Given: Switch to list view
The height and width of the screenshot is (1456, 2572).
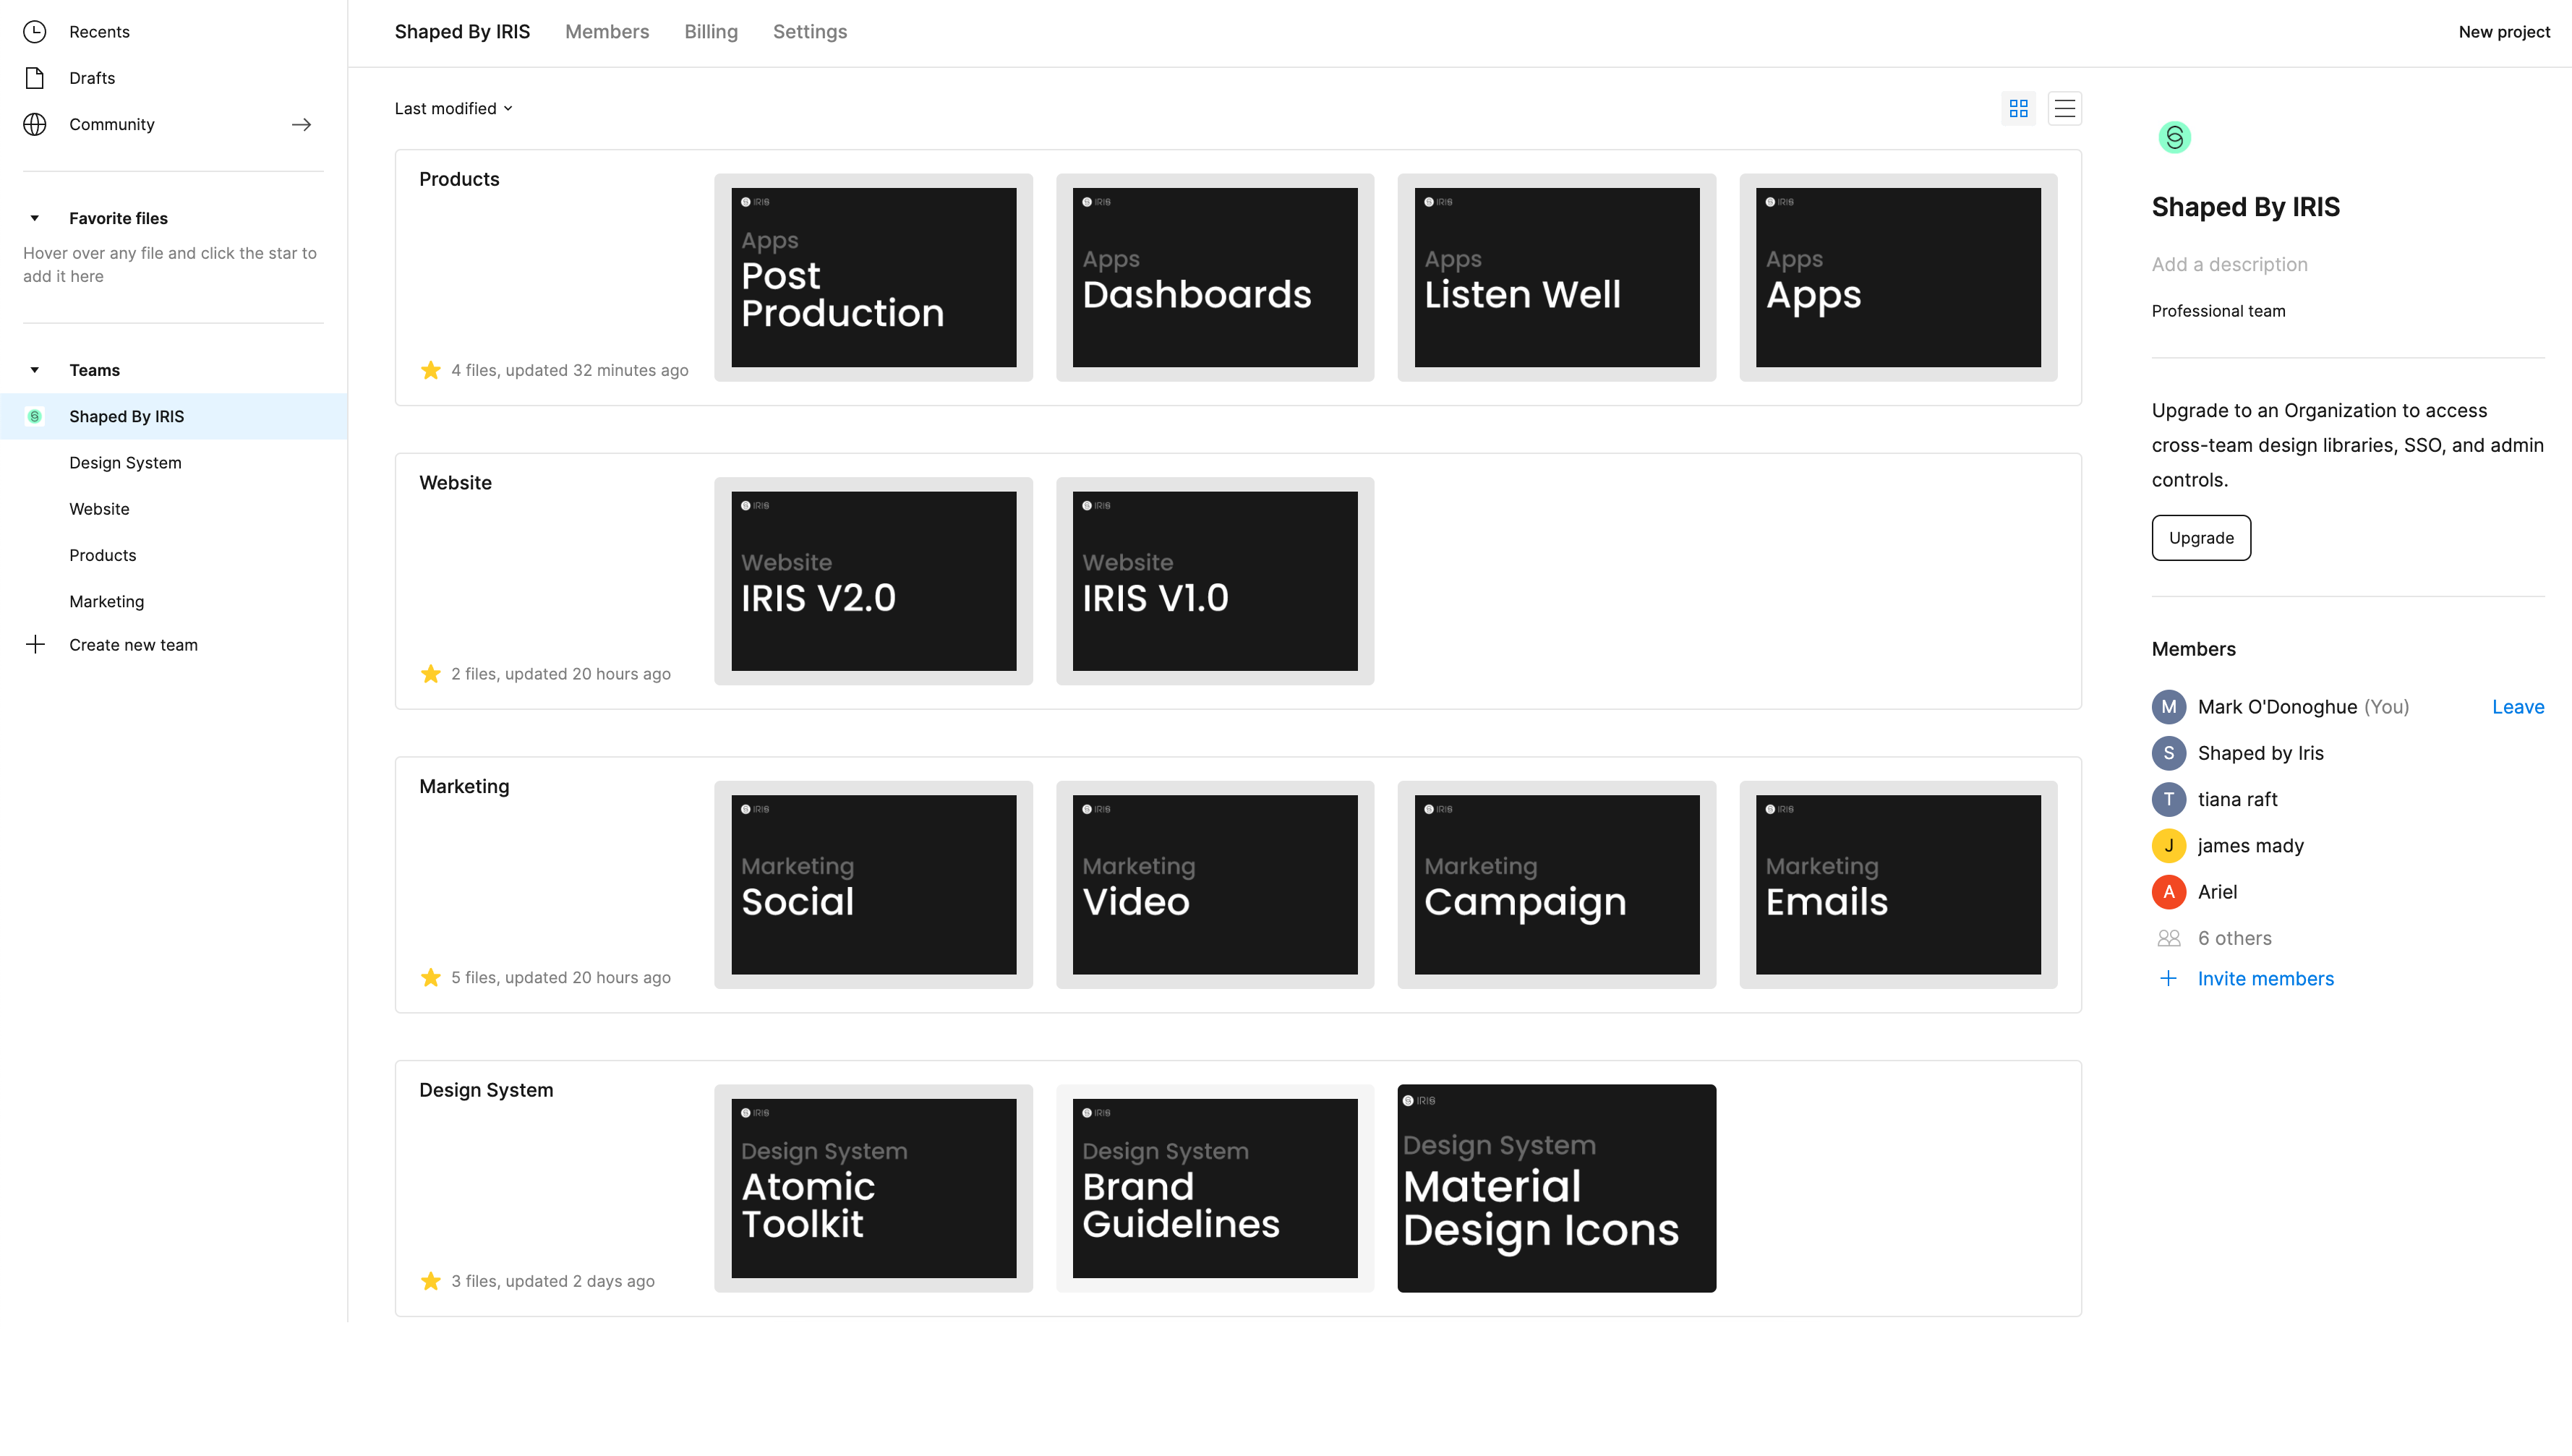Looking at the screenshot, I should pyautogui.click(x=2064, y=108).
